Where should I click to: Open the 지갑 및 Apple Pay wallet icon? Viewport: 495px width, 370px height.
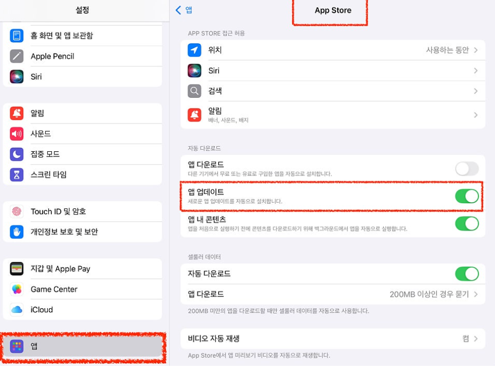[x=16, y=269]
